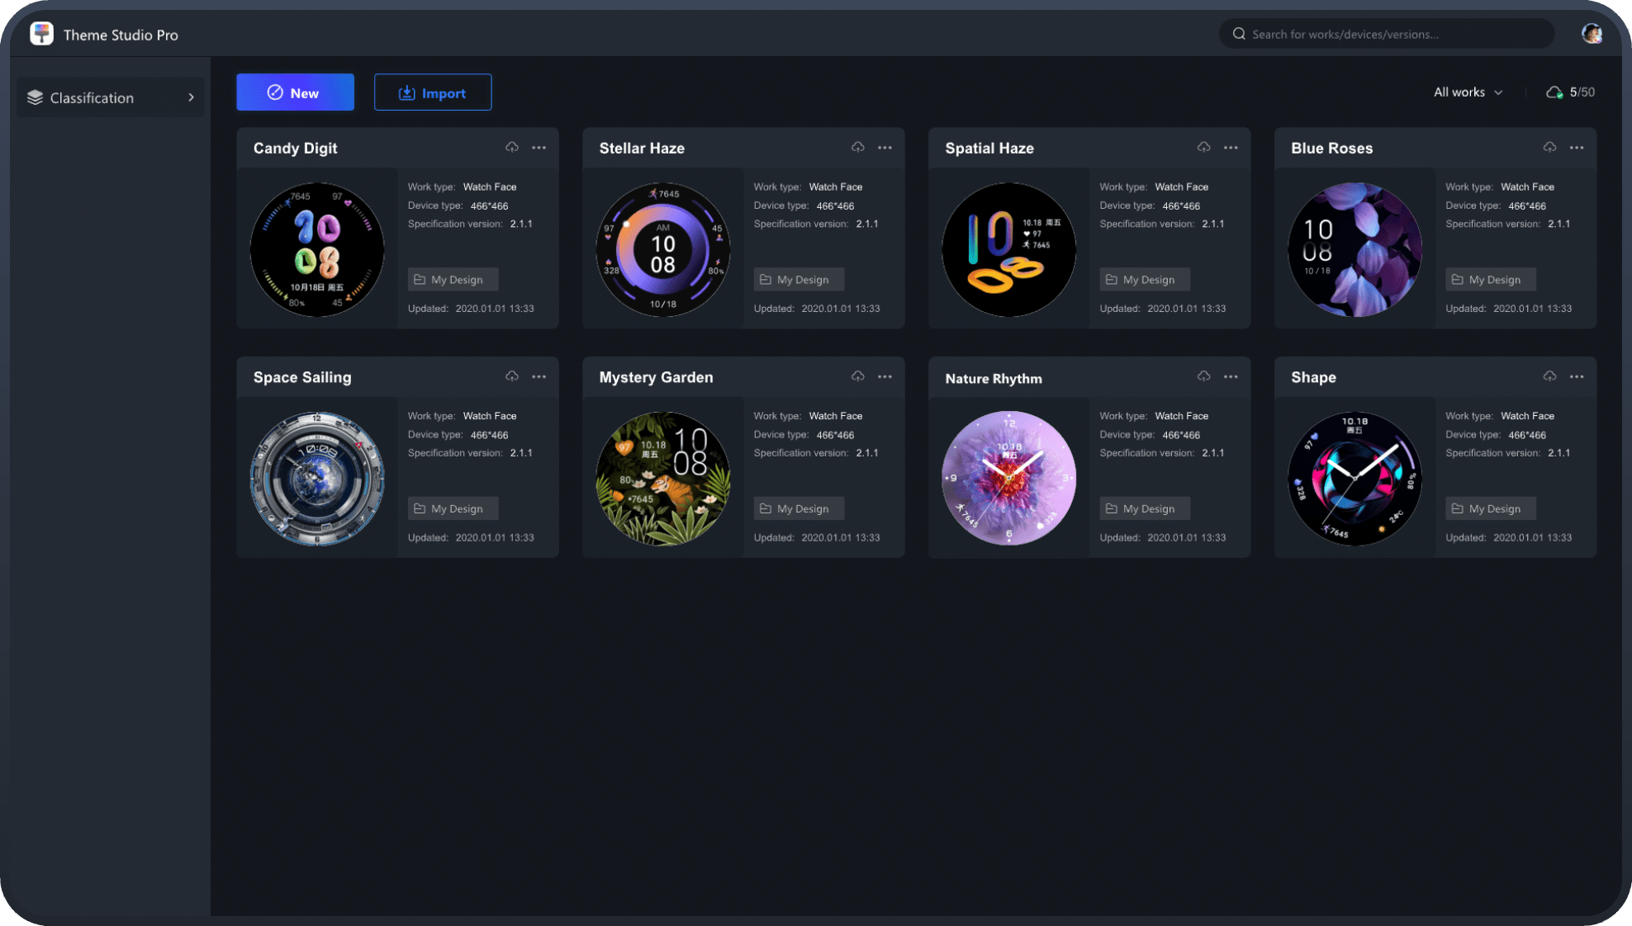Click the search magnifier icon

point(1239,33)
